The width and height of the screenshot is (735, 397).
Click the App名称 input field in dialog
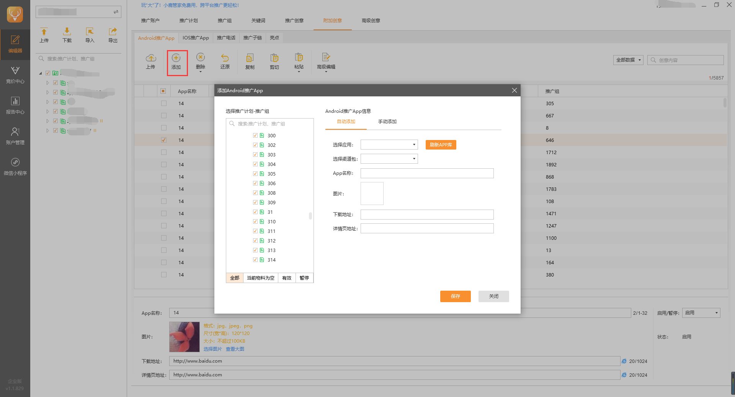427,173
